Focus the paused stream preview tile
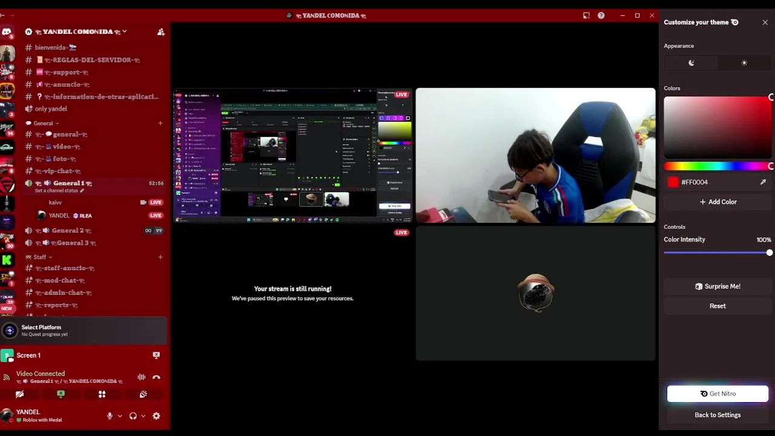This screenshot has height=436, width=775. (292, 293)
